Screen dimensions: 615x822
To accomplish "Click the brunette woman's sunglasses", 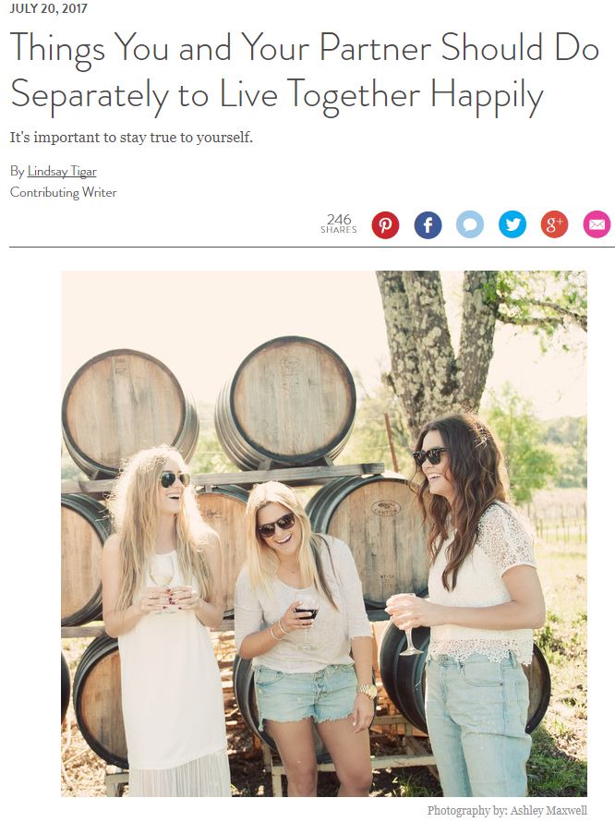I will pyautogui.click(x=430, y=456).
